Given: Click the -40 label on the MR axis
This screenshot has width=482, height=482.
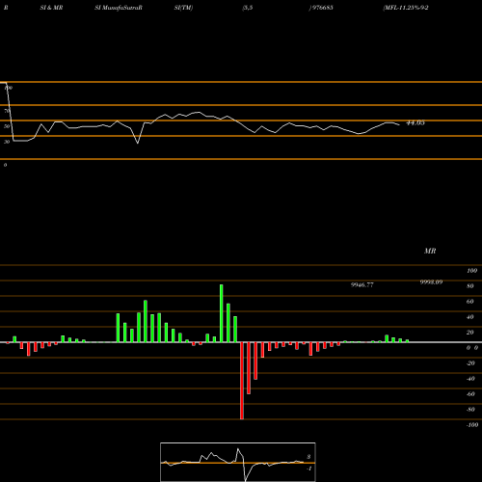Looking at the screenshot, I should click(x=470, y=379).
